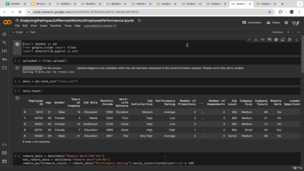
Task: Open the File menu
Action: point(17,26)
